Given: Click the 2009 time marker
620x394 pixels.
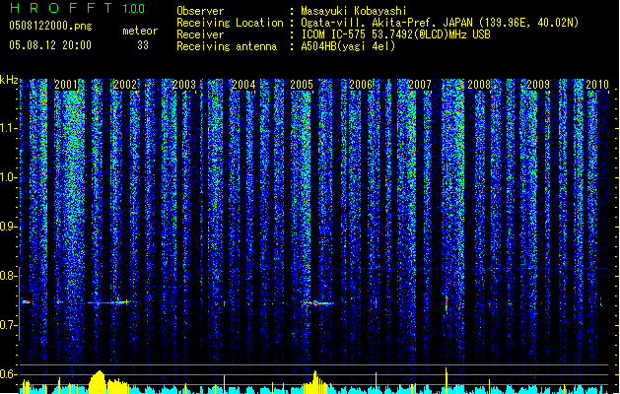Looking at the screenshot, I should pyautogui.click(x=538, y=85).
